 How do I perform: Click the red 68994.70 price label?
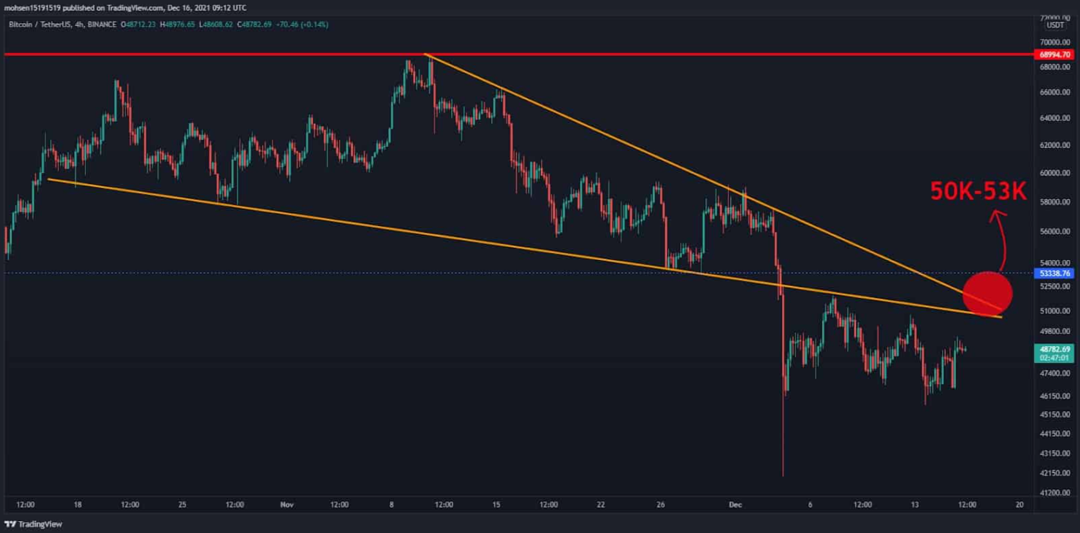(x=1055, y=55)
